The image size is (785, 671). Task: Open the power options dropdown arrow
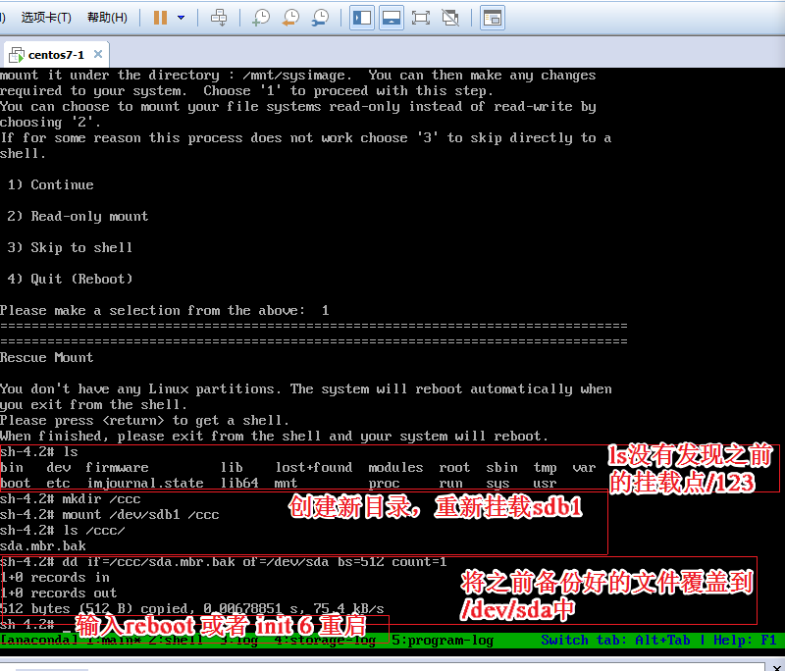pos(182,18)
